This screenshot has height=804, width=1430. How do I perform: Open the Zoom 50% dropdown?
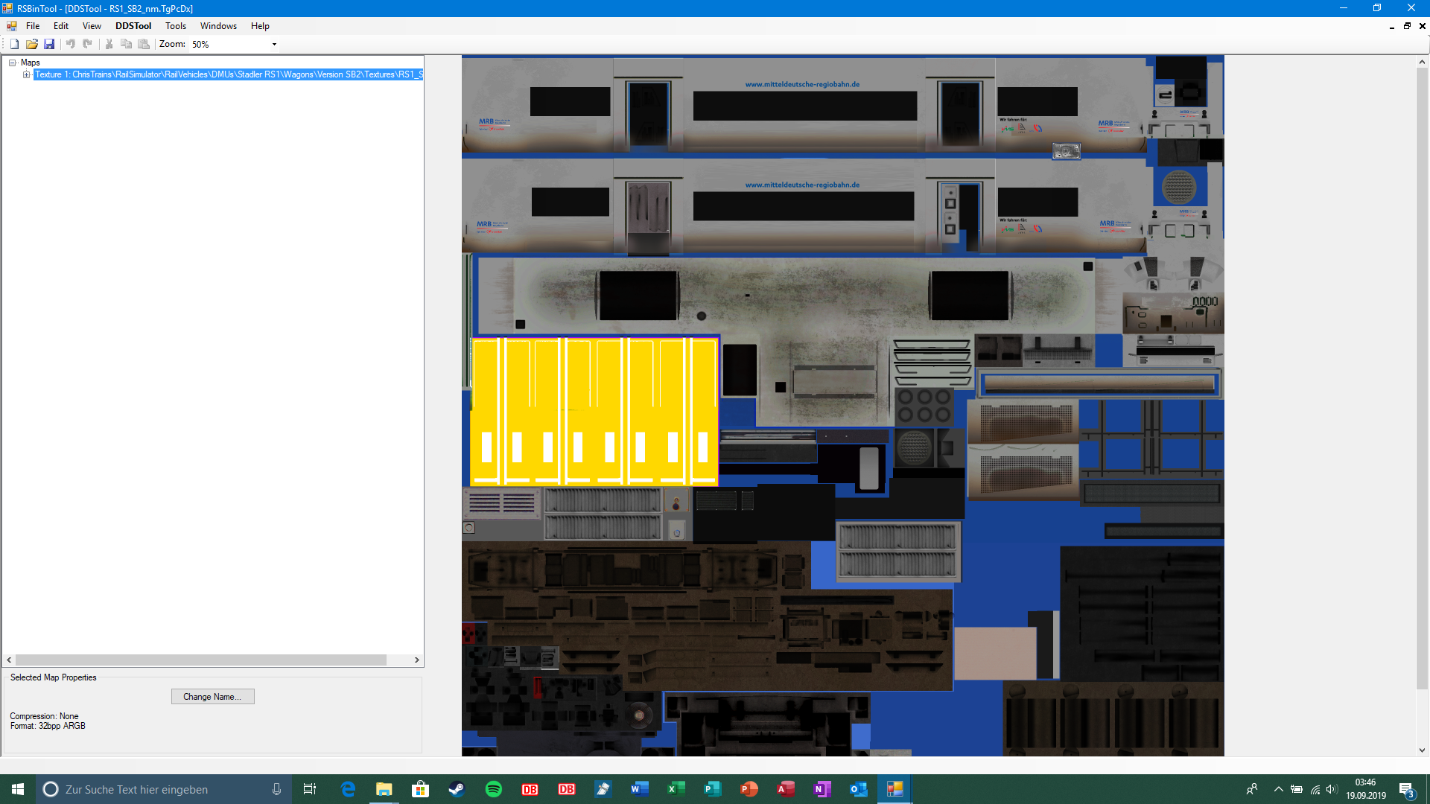(x=274, y=45)
